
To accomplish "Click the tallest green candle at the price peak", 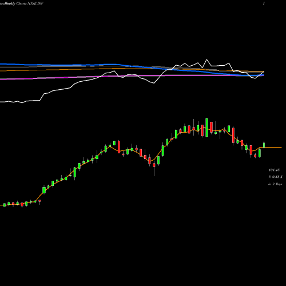I will [x=206, y=128].
